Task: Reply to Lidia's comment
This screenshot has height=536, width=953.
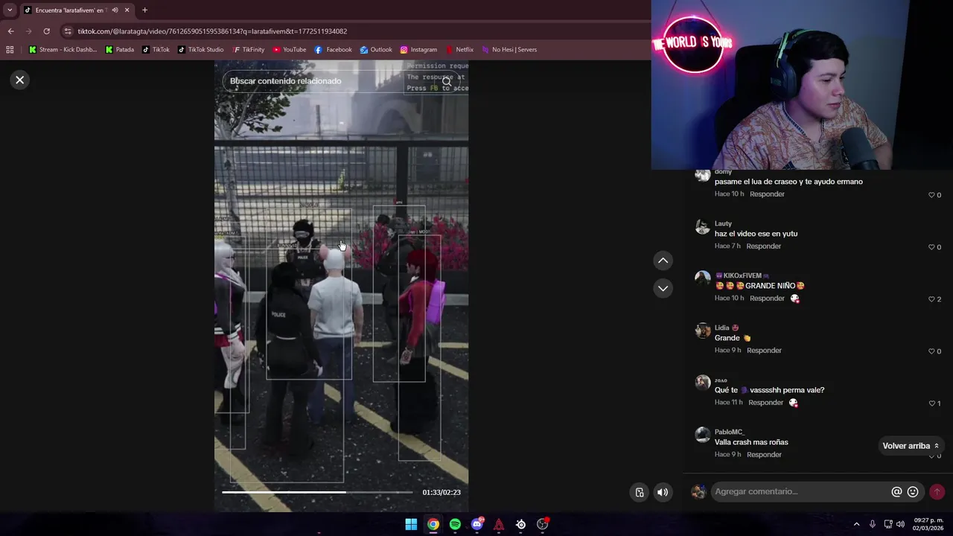Action: pyautogui.click(x=764, y=351)
